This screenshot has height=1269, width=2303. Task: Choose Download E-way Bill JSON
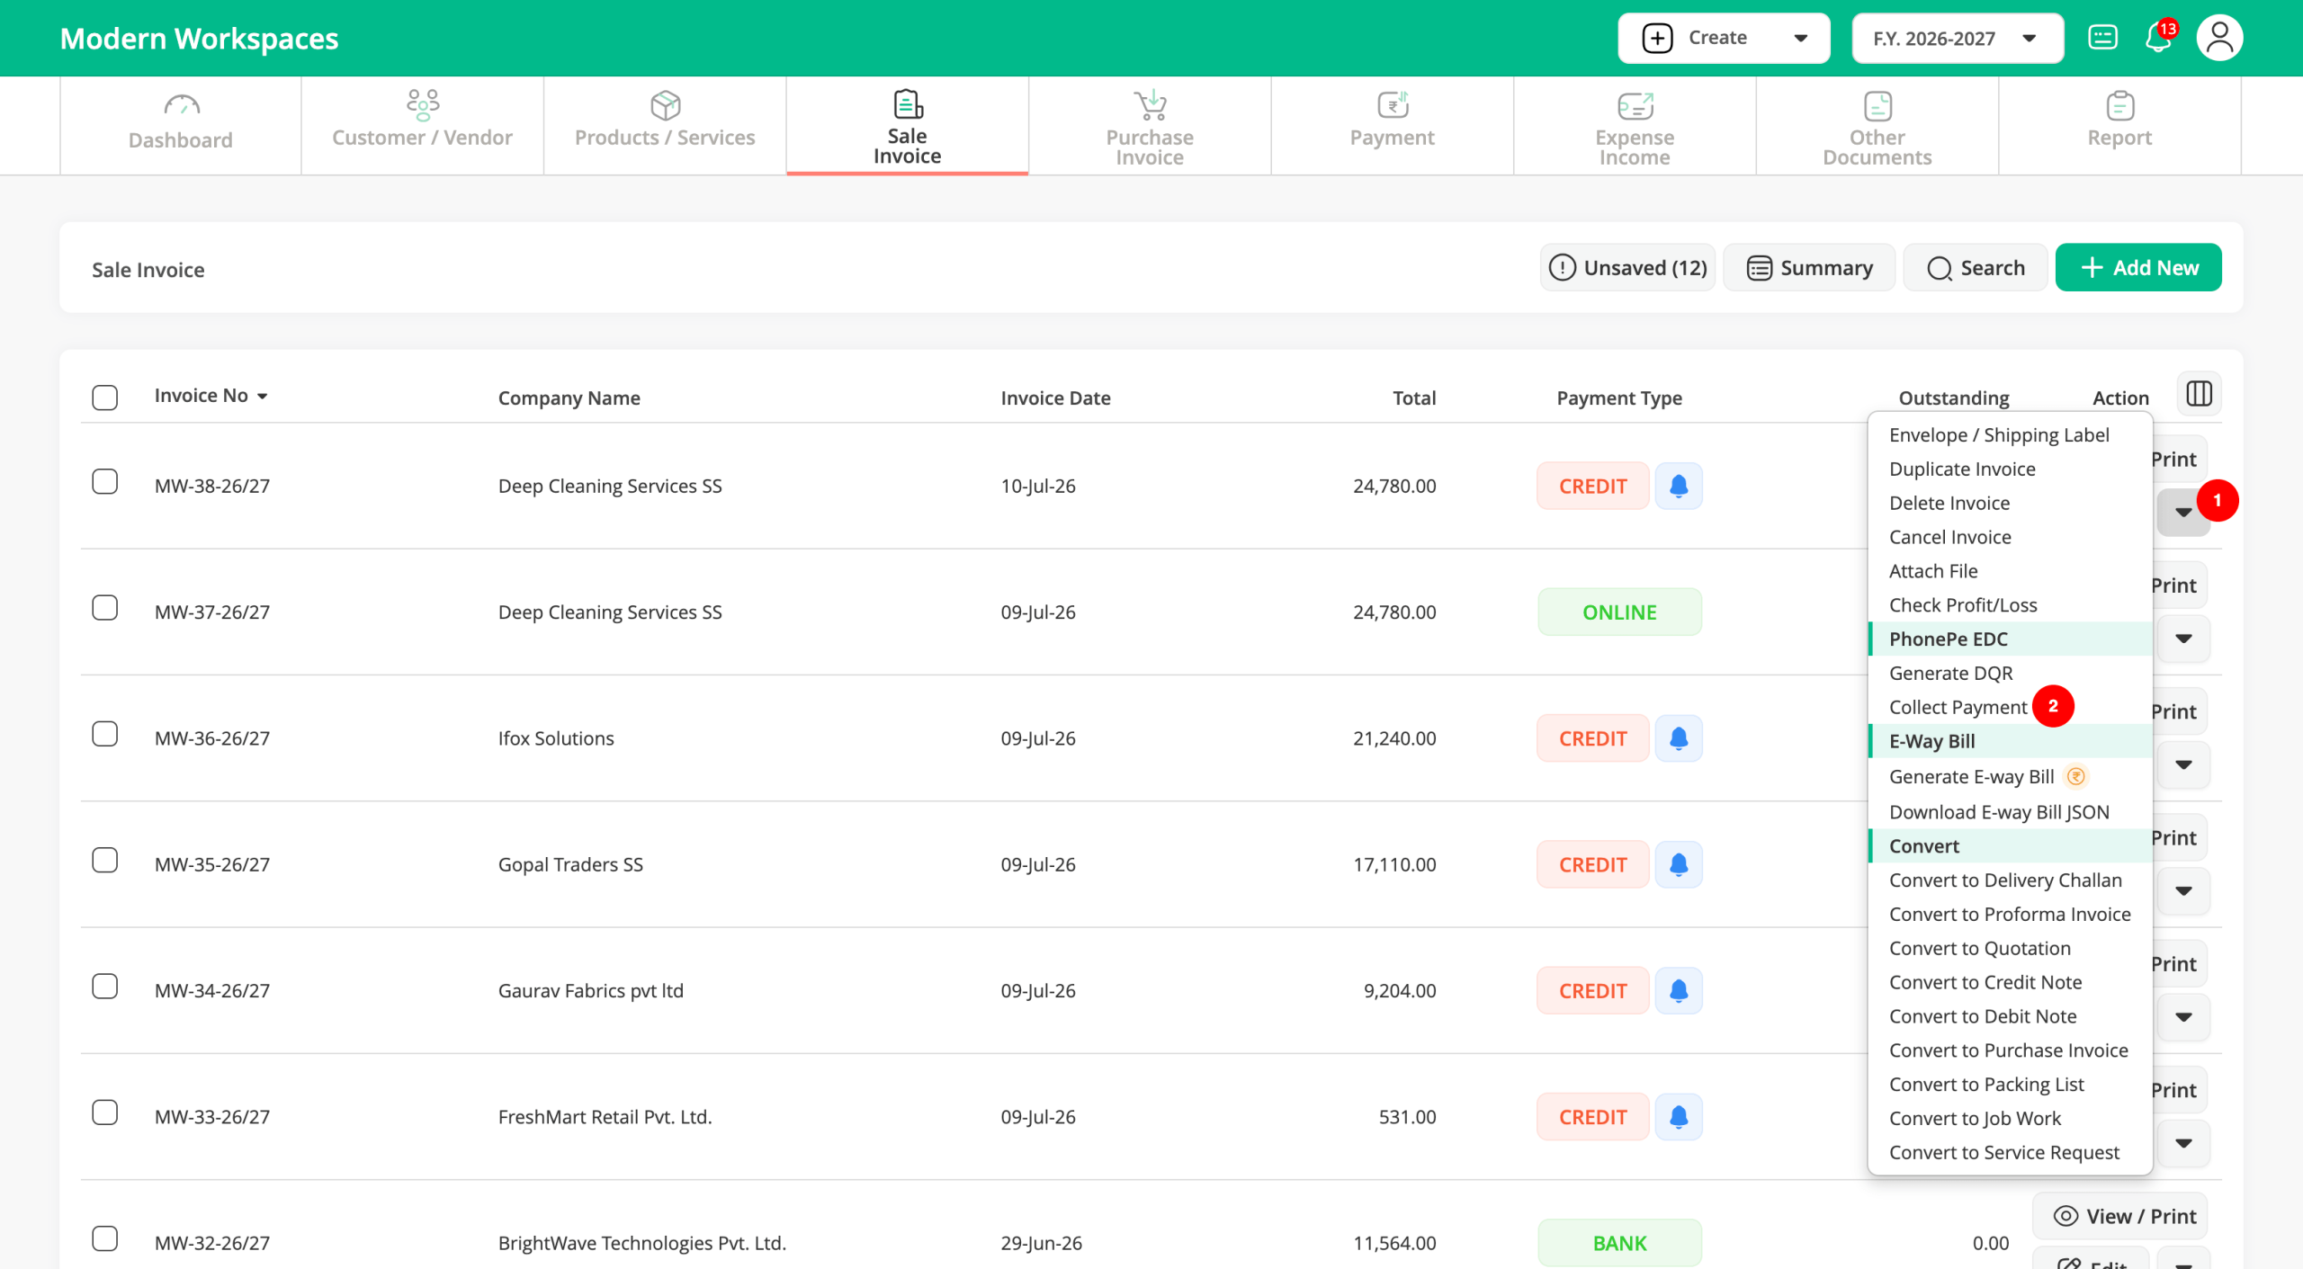coord(2010,812)
